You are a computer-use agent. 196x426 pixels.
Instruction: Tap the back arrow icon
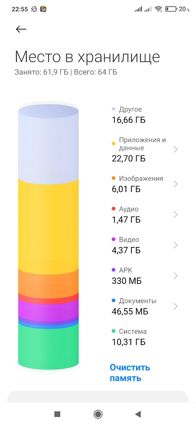21,29
